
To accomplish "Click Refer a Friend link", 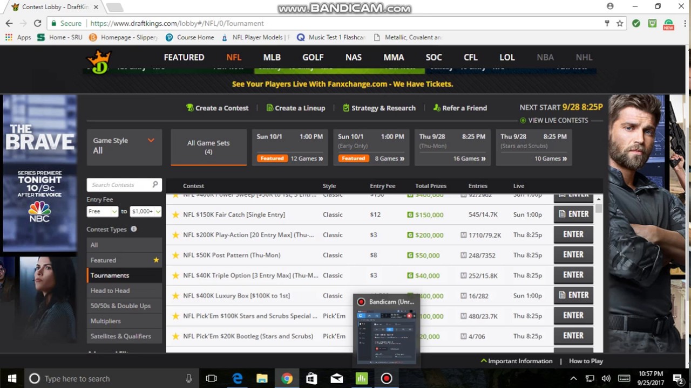I will coord(460,108).
